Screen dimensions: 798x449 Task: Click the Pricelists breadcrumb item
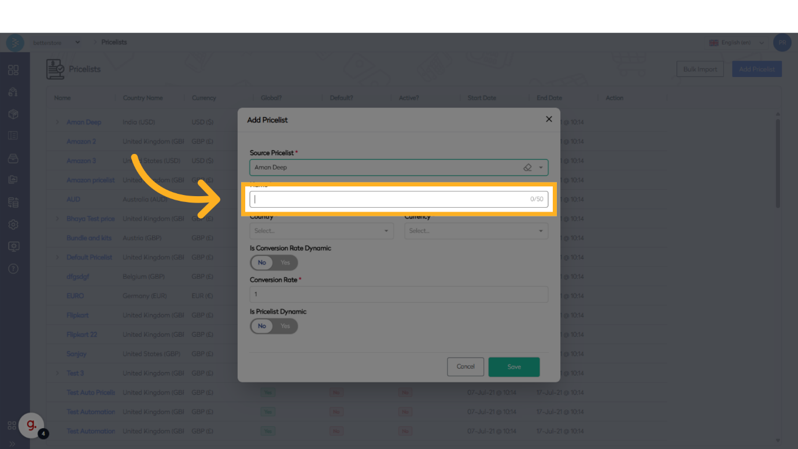click(114, 42)
